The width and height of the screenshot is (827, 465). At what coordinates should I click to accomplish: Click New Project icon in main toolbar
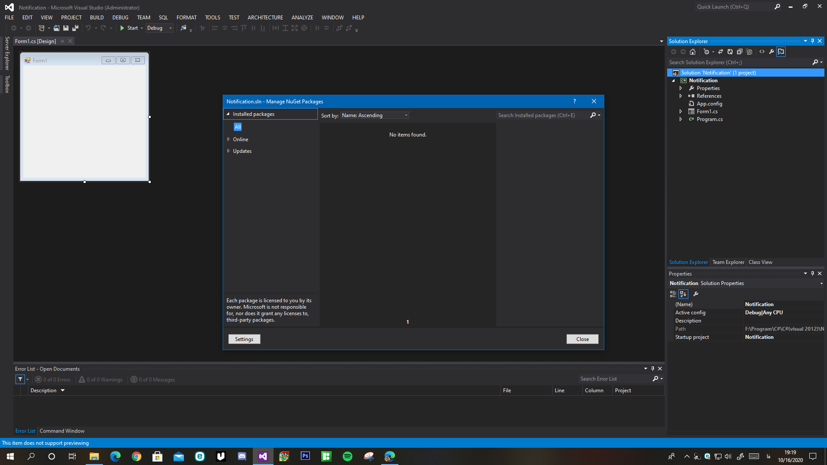(41, 28)
